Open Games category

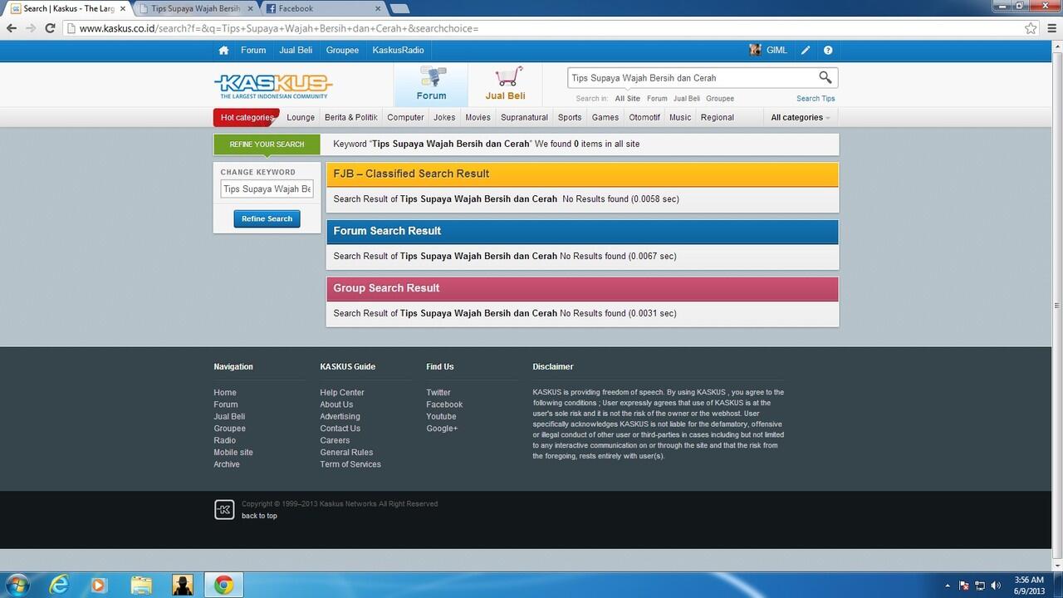pos(605,117)
